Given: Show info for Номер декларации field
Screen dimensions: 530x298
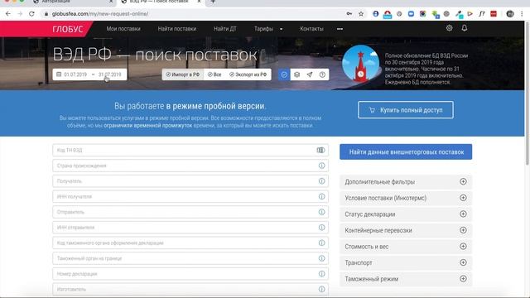Looking at the screenshot, I should pos(321,274).
